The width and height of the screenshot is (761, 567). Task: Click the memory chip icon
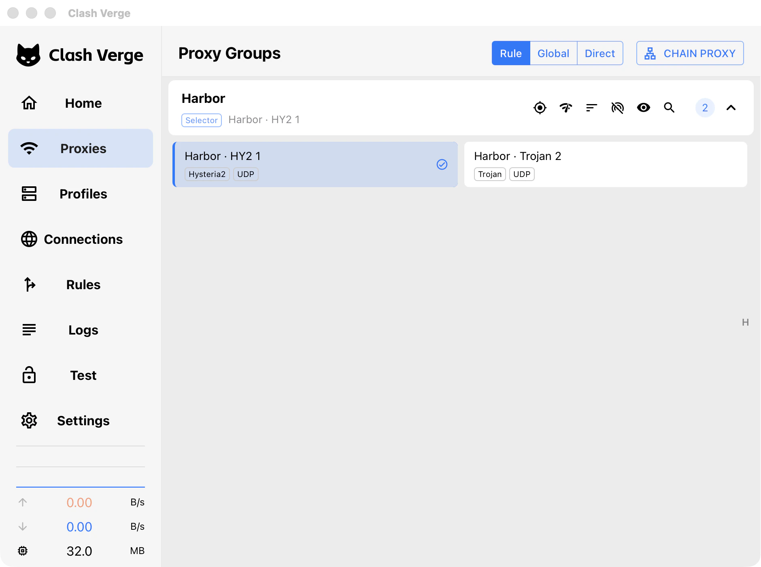pos(23,551)
